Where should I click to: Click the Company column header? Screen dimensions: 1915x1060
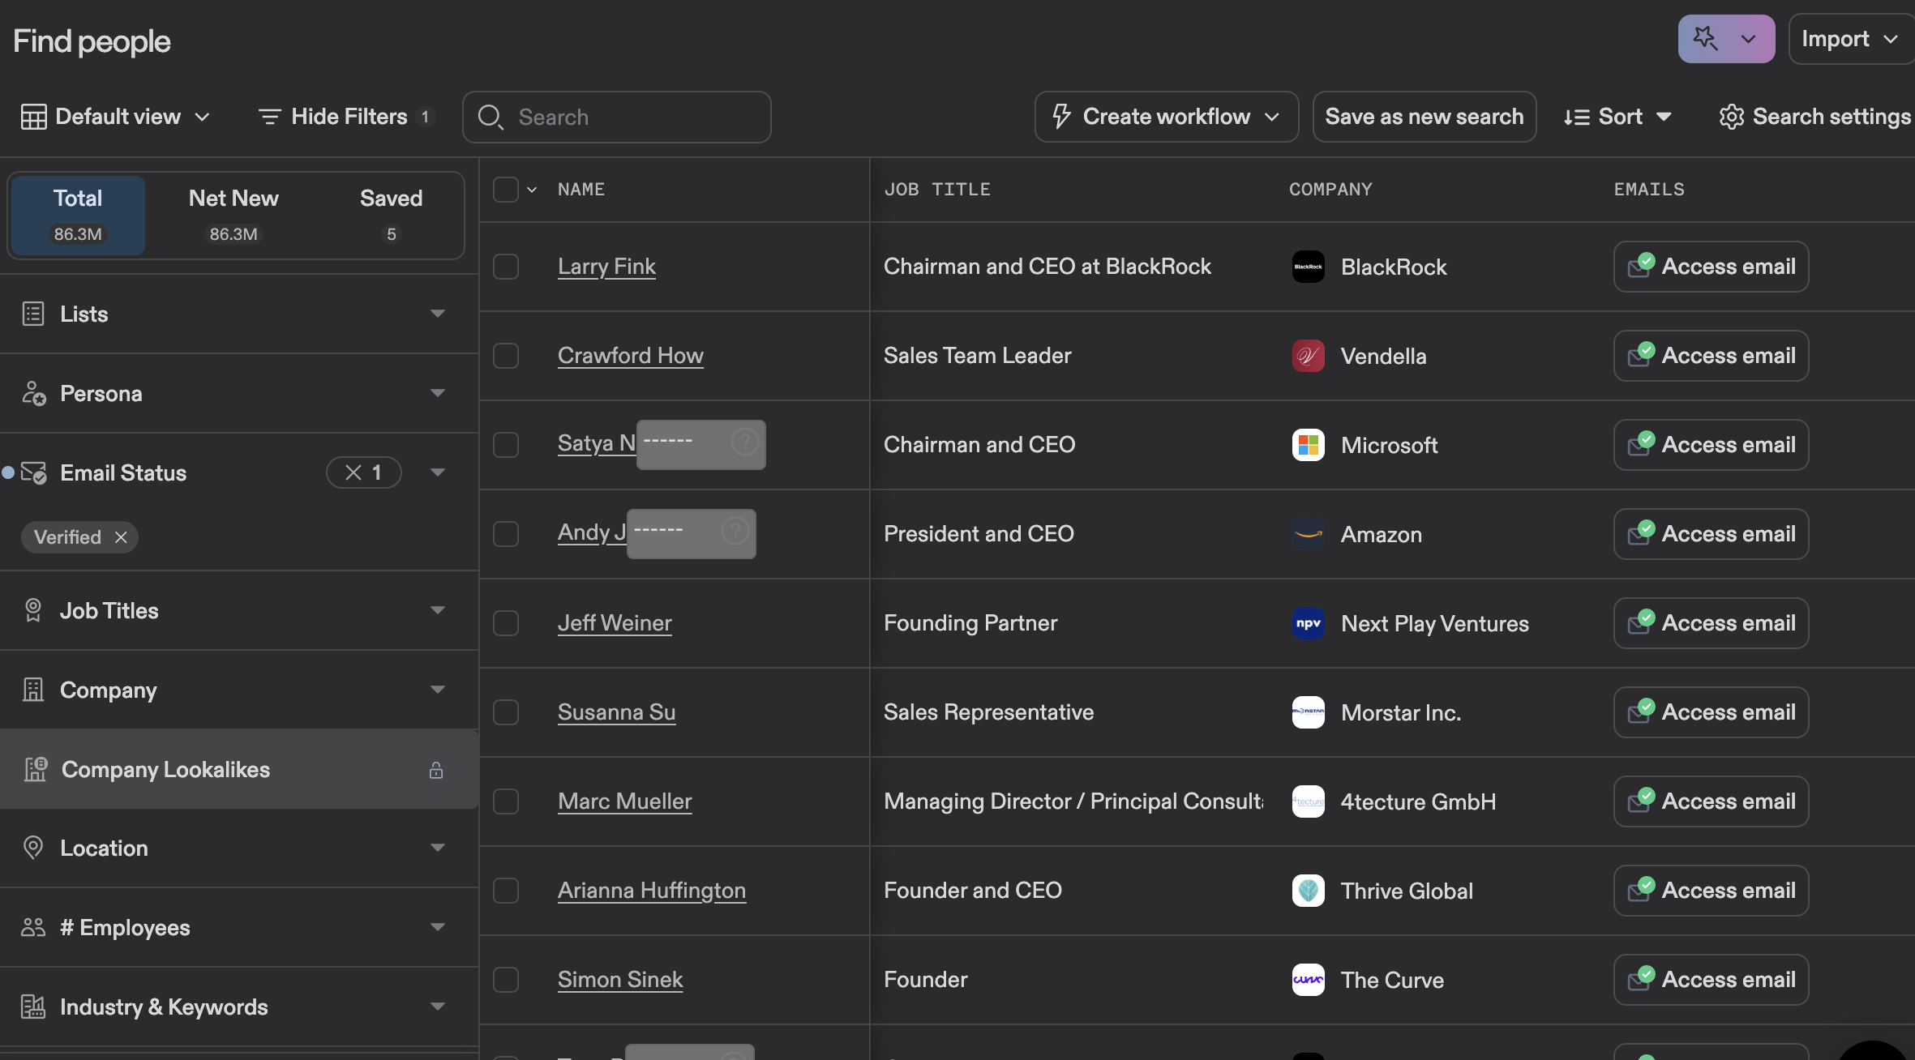pyautogui.click(x=1330, y=190)
